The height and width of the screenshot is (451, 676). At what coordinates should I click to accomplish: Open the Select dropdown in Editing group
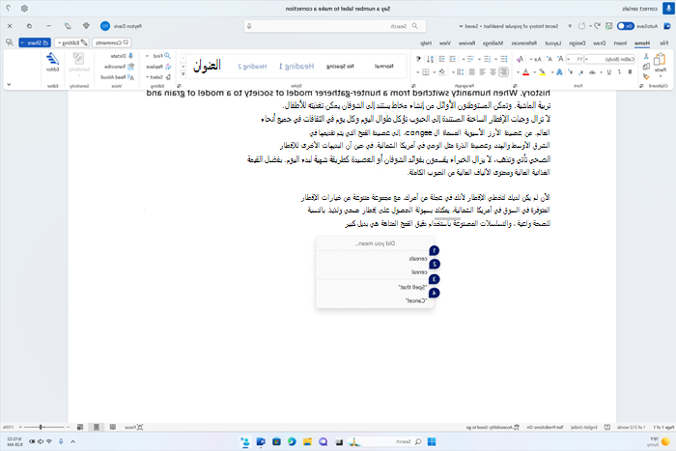(156, 76)
